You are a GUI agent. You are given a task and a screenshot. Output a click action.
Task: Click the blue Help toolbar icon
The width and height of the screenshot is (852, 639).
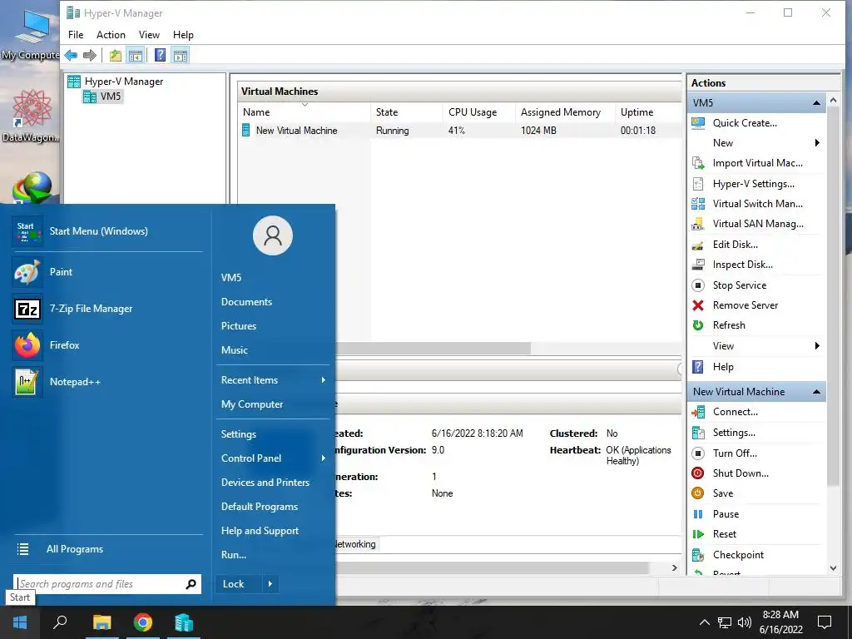point(160,55)
